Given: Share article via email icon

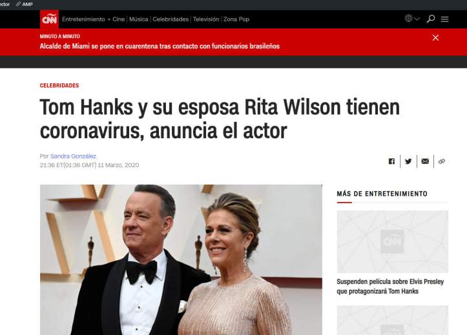Looking at the screenshot, I should (x=425, y=161).
